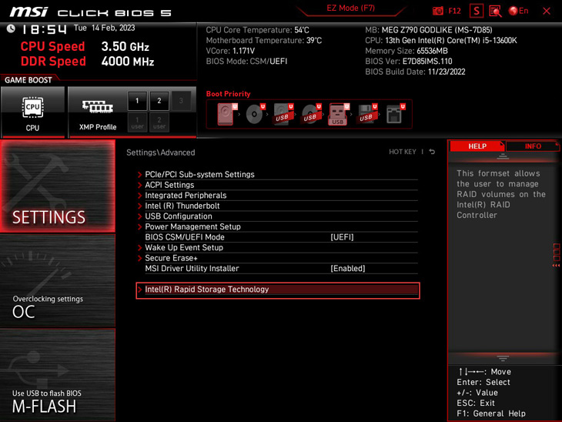Click the DDR Speed 4000 MHz value

(x=128, y=62)
